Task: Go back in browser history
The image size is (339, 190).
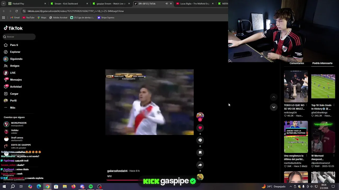Action: click(4, 11)
